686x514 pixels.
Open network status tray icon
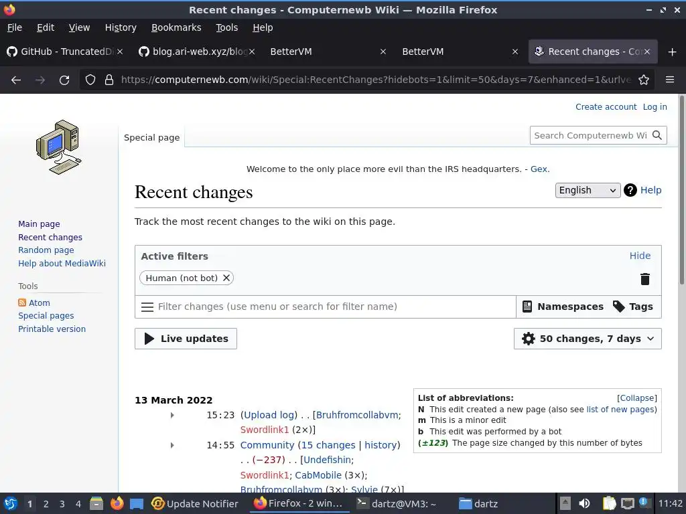[627, 503]
